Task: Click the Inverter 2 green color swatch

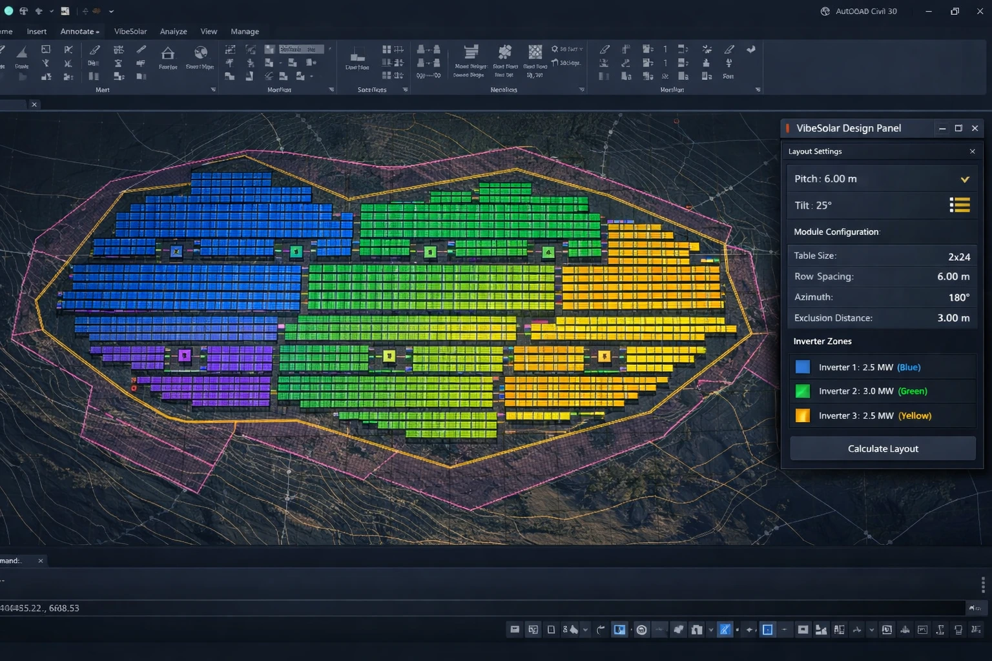Action: click(802, 391)
